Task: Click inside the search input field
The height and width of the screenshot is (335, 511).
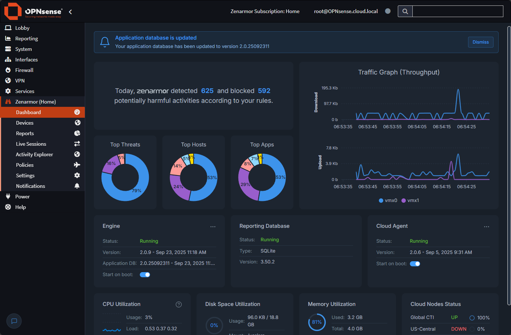Action: [457, 11]
